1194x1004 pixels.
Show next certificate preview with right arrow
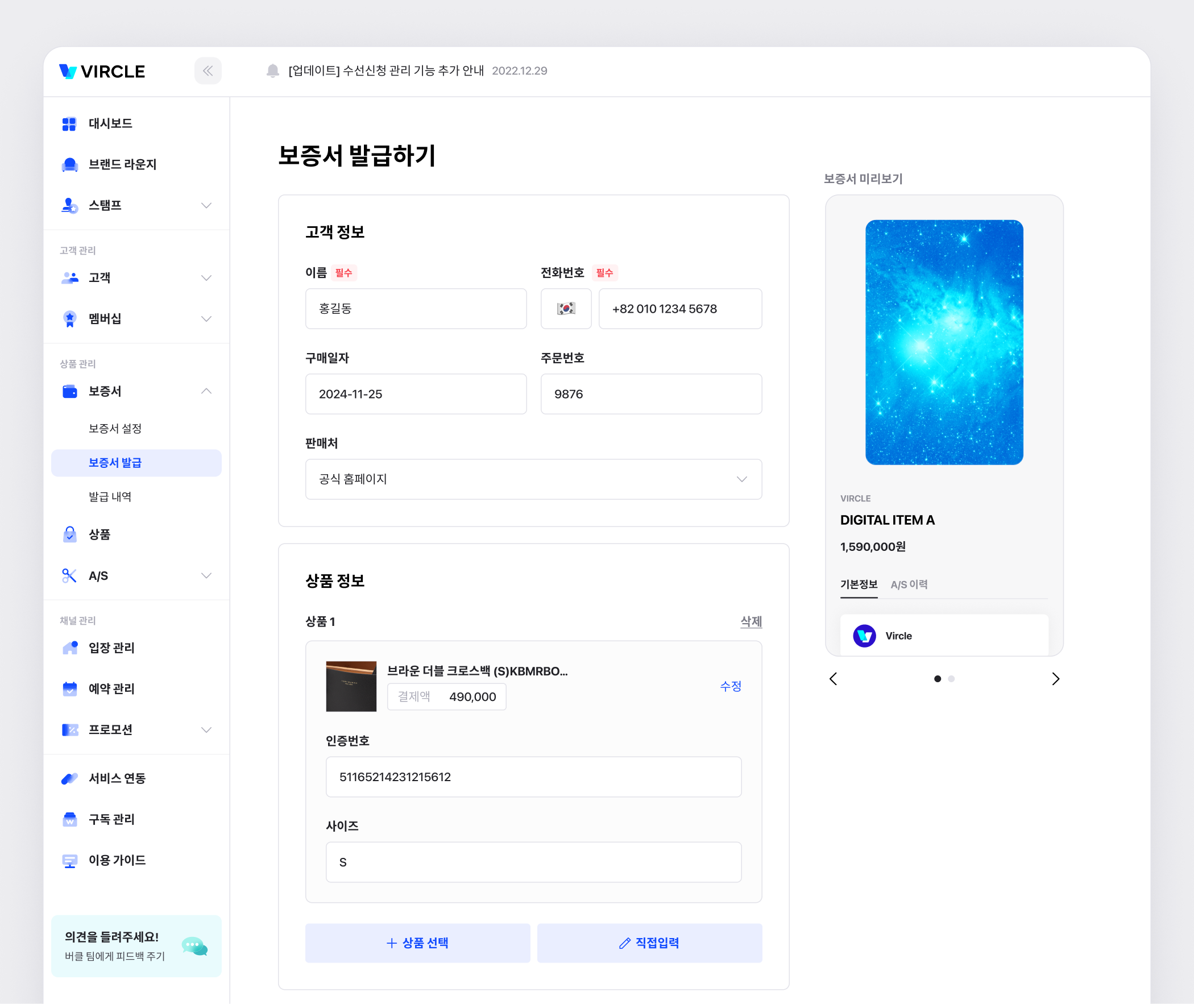click(x=1055, y=678)
